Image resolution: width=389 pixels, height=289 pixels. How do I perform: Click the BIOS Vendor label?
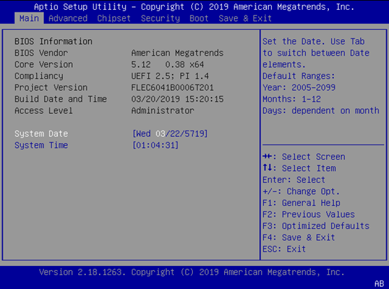click(x=41, y=53)
